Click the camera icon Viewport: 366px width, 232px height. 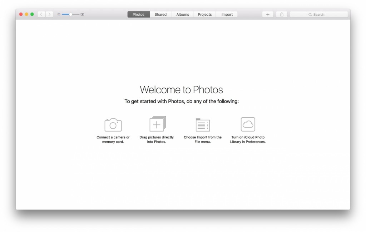(x=113, y=125)
